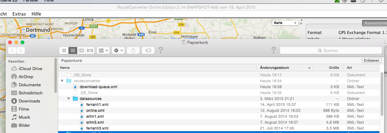The image size is (387, 133).
Task: Open AirDrop in the sidebar
Action: point(26,77)
